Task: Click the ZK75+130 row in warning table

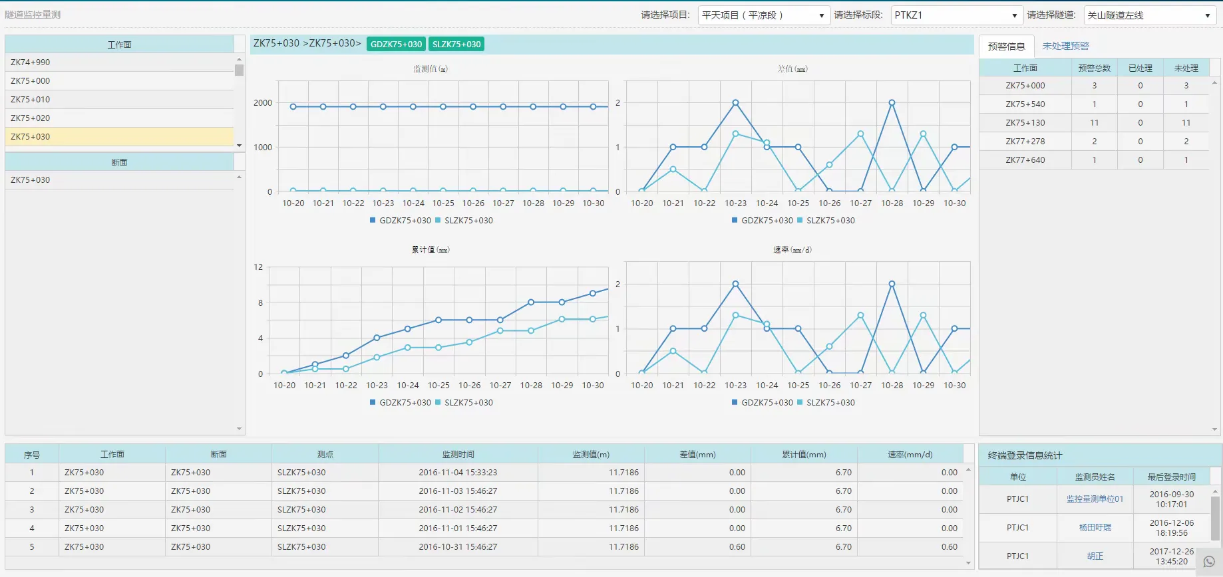Action: coord(1094,123)
